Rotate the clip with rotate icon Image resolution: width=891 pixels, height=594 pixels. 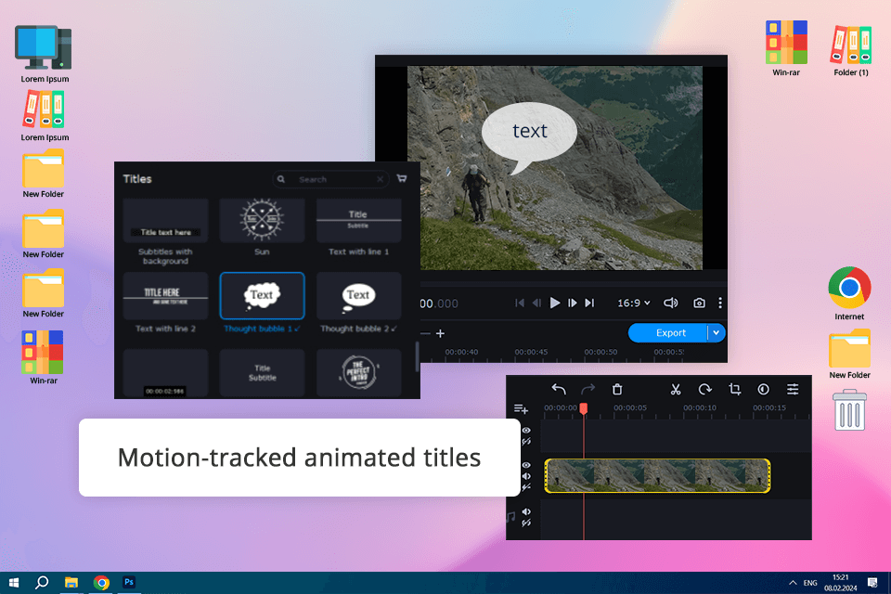[705, 390]
